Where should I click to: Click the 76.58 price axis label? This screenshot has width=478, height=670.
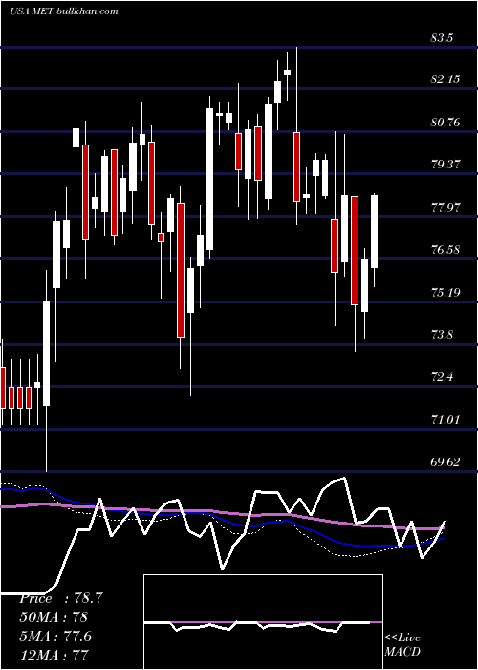click(445, 249)
